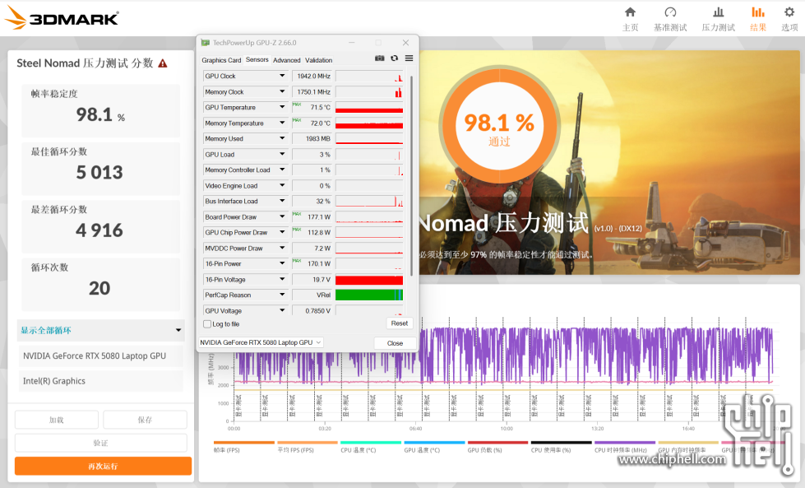Click the GPU-Z Close button

pos(395,343)
